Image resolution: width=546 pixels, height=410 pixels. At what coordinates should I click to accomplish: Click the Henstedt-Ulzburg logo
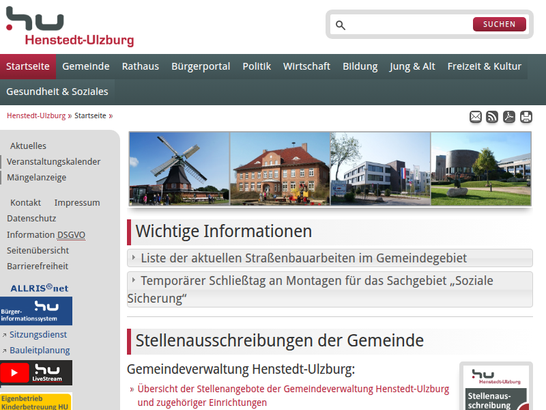[70, 27]
